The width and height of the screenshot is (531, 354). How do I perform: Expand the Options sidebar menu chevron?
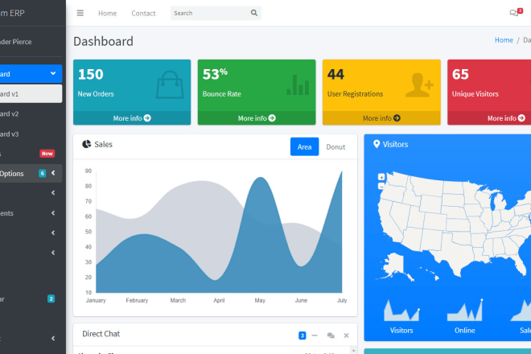(53, 173)
